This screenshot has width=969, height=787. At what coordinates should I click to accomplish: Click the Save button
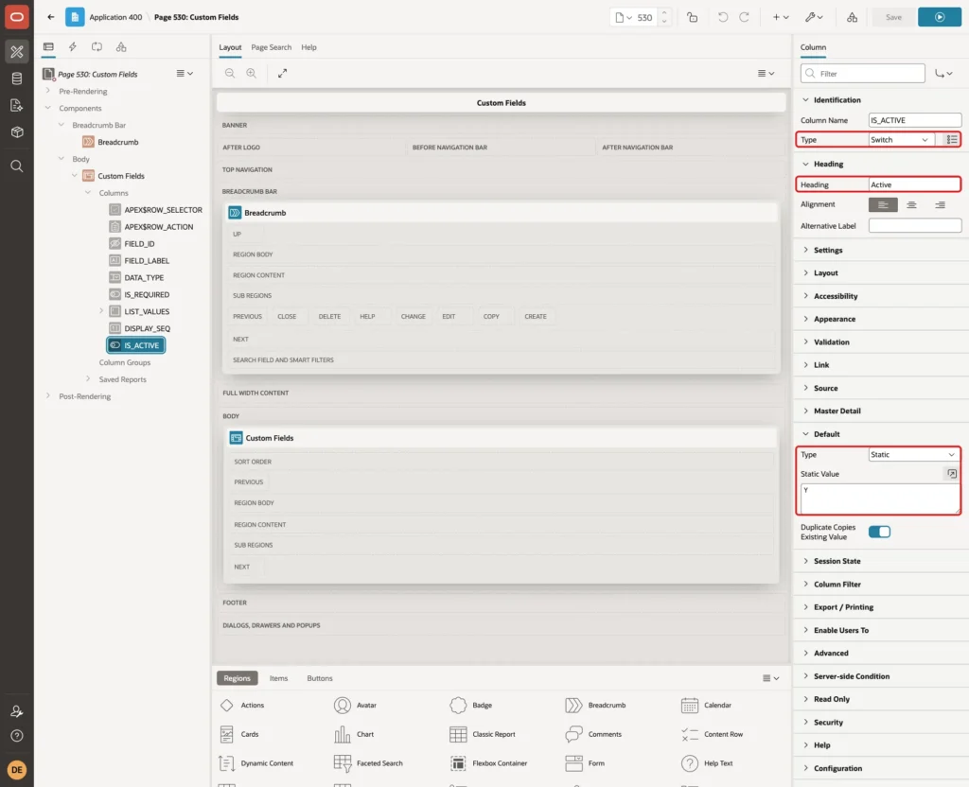pyautogui.click(x=893, y=17)
